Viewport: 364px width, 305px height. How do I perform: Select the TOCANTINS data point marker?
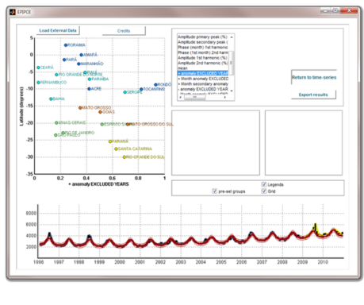pos(141,89)
